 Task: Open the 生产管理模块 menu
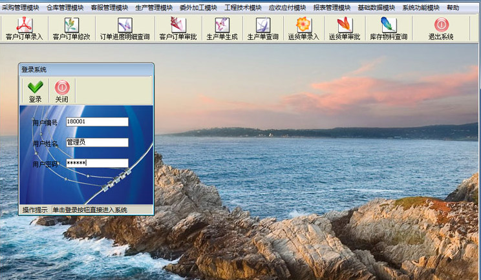click(x=154, y=8)
